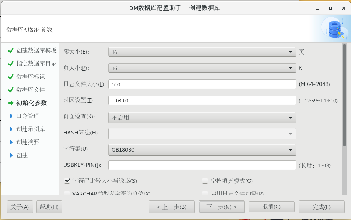Click the blue triangle beside 口令管理

(x=12, y=116)
